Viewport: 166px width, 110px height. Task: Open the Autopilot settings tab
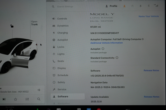pyautogui.click(x=60, y=40)
